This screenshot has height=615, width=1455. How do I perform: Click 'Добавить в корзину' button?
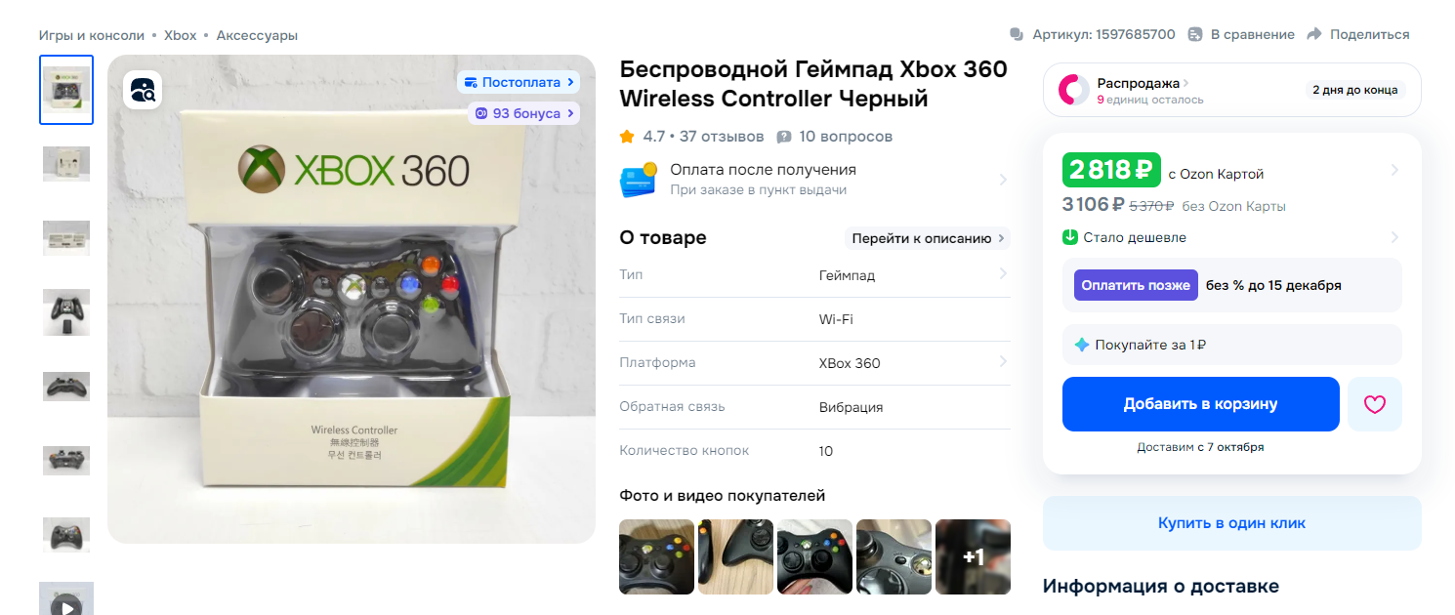pyautogui.click(x=1201, y=404)
